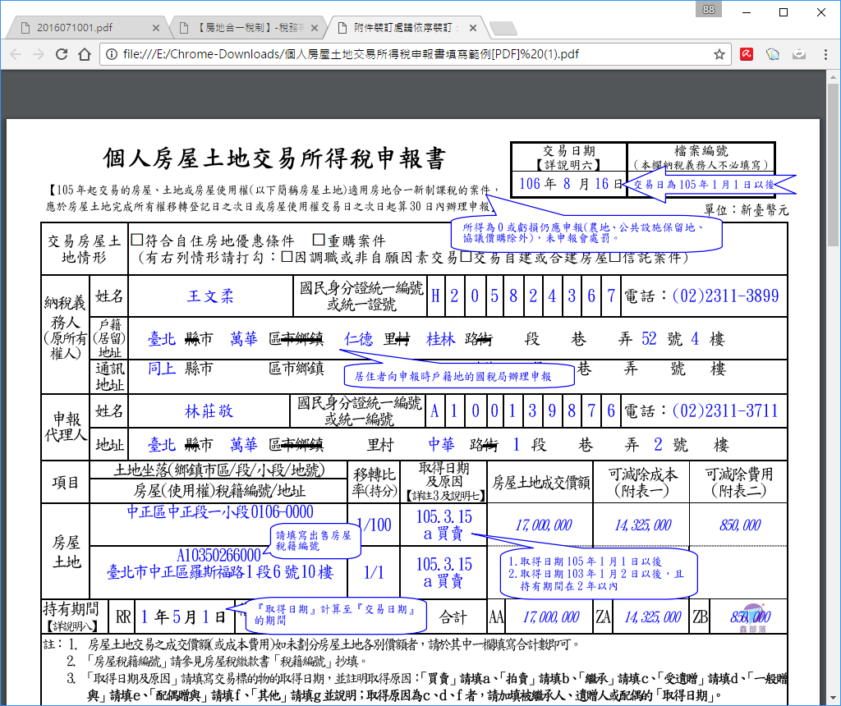
Task: Switch to the 2016071001.pdf tab
Action: tap(85, 28)
